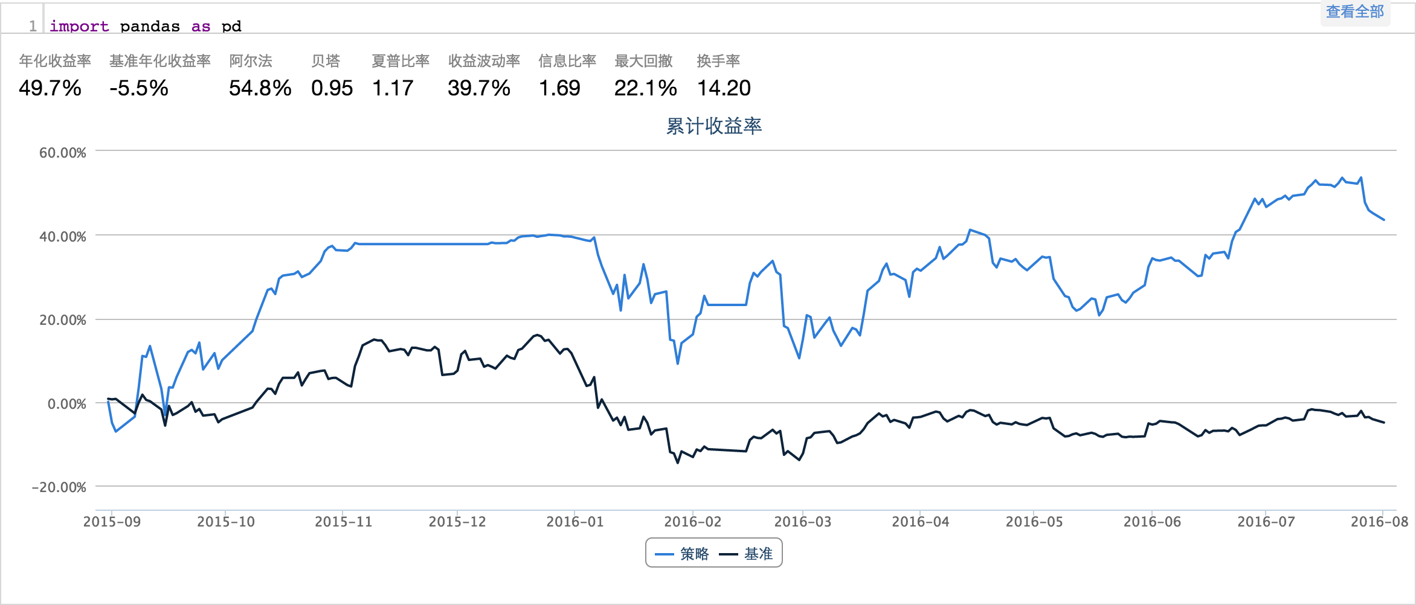Click the 2016-01 x-axis date label
This screenshot has height=605, width=1416.
(x=575, y=522)
